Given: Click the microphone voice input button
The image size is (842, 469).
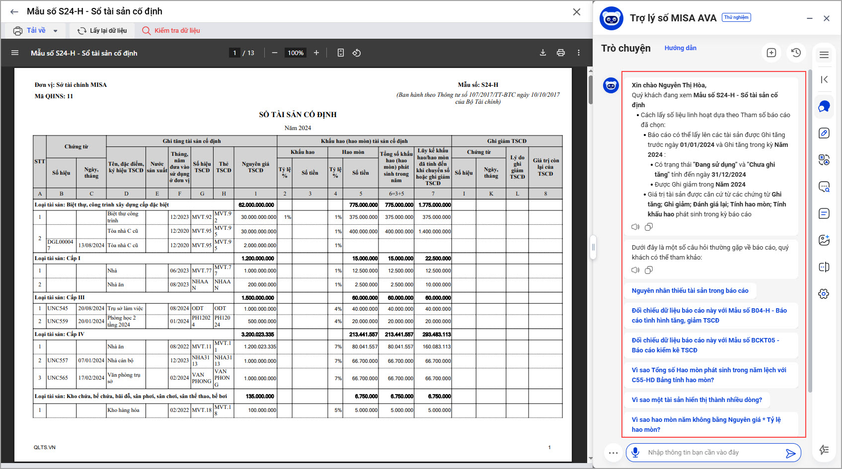Looking at the screenshot, I should tap(635, 452).
